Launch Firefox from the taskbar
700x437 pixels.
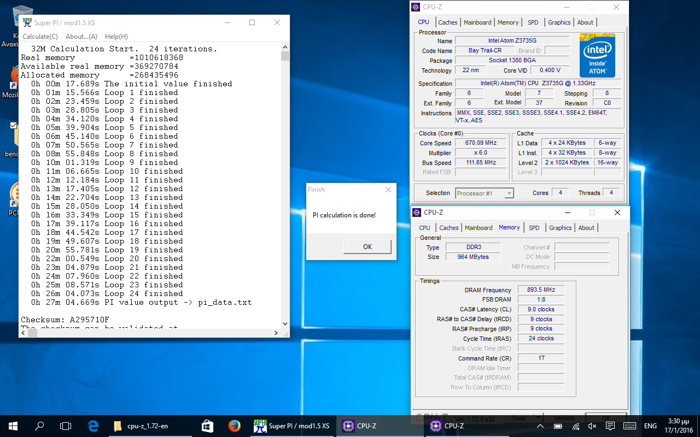(x=235, y=426)
